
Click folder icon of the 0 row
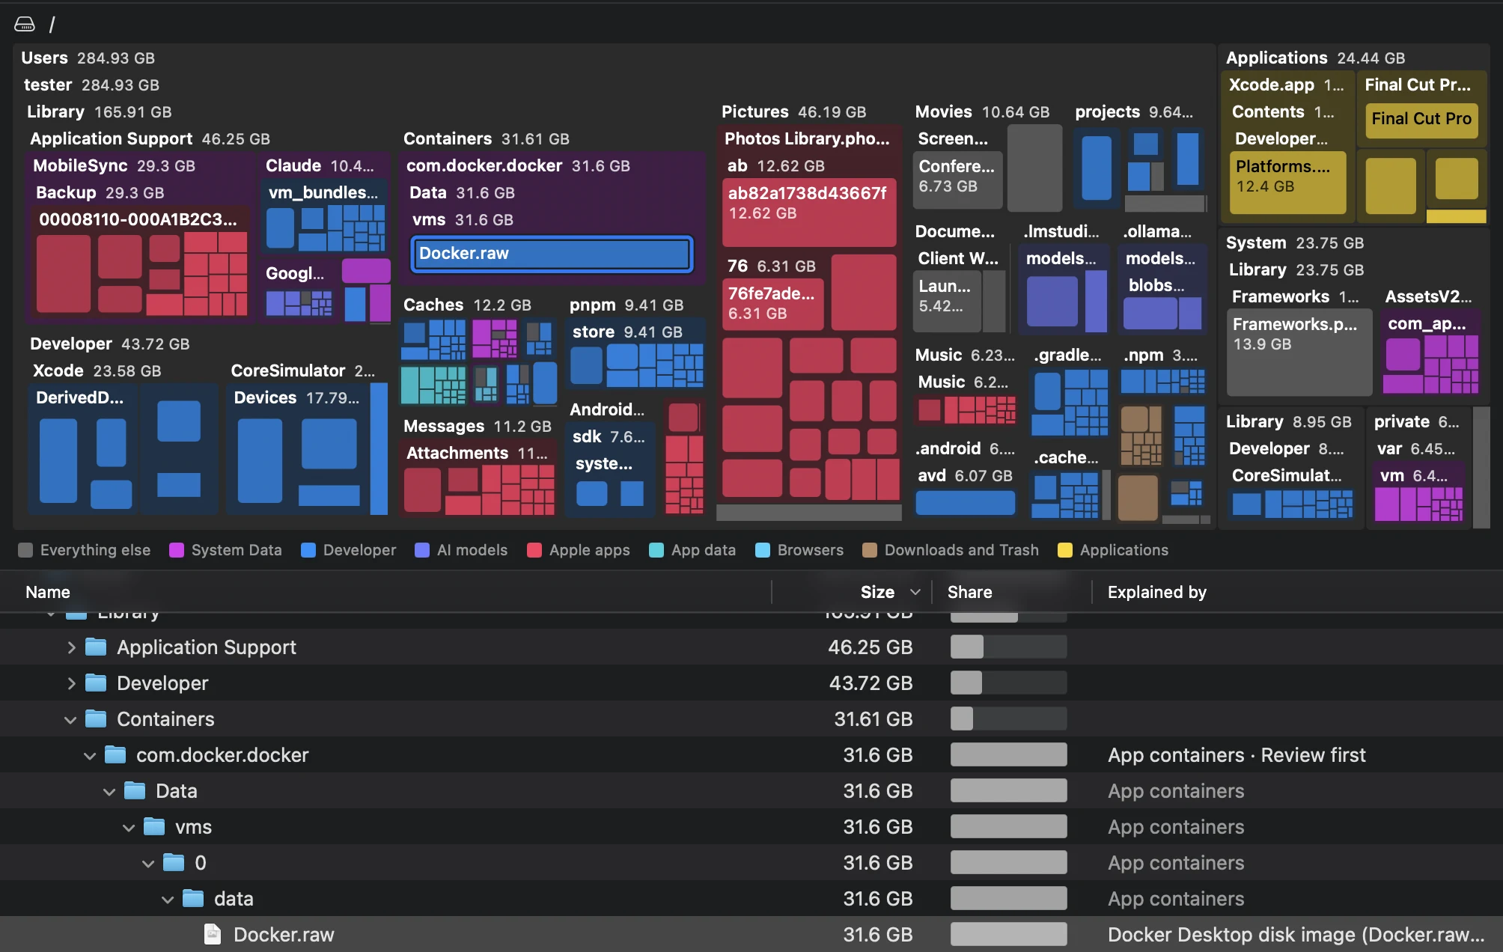(174, 862)
